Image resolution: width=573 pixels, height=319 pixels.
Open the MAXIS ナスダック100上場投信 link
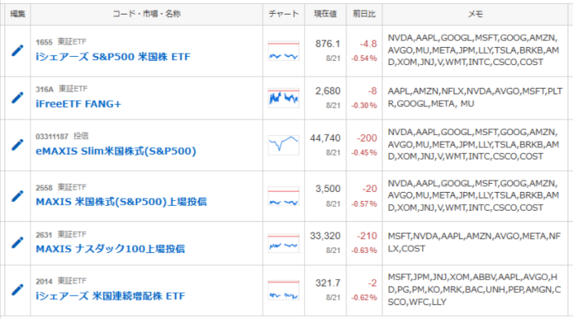click(111, 249)
